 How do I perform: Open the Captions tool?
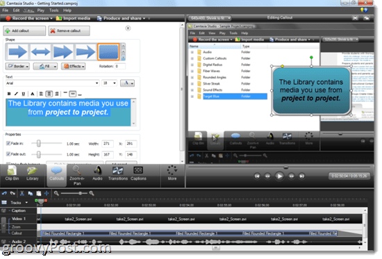click(x=138, y=173)
